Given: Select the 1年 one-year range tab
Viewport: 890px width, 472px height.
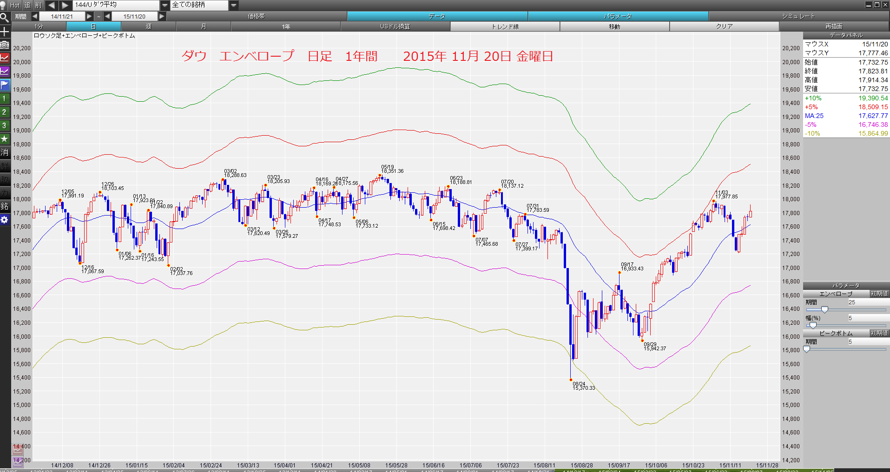Looking at the screenshot, I should (286, 26).
